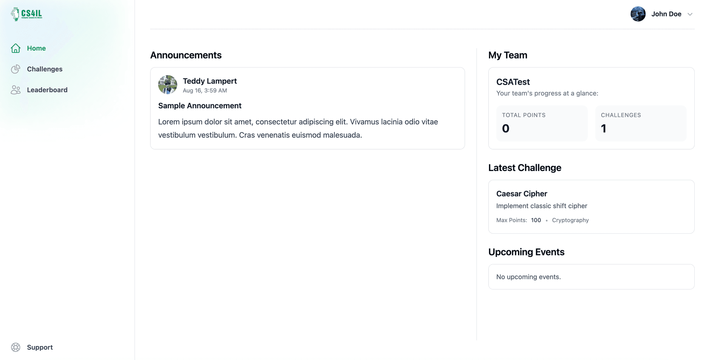Viewport: 708px width, 360px height.
Task: Click the Challenges count stat card
Action: tap(641, 123)
